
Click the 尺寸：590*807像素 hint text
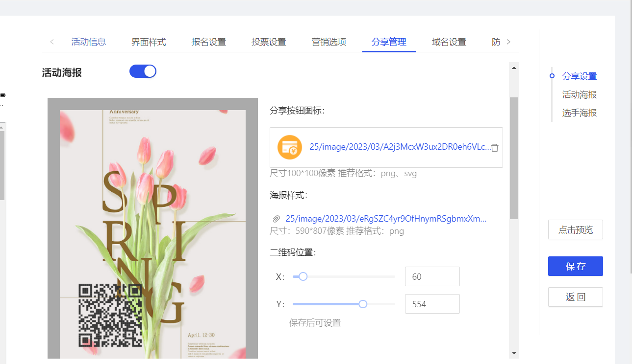(337, 231)
